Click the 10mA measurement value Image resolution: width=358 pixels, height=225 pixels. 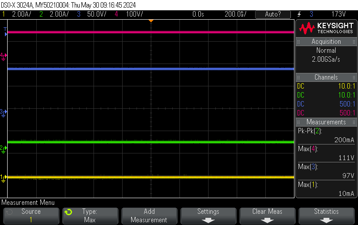tap(346, 194)
